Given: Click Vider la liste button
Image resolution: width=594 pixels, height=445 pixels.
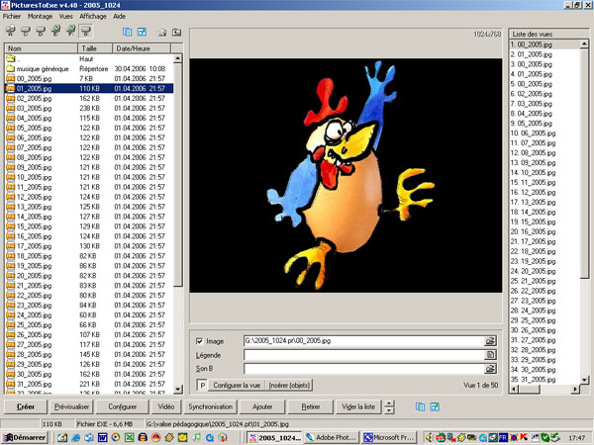Looking at the screenshot, I should (x=358, y=406).
